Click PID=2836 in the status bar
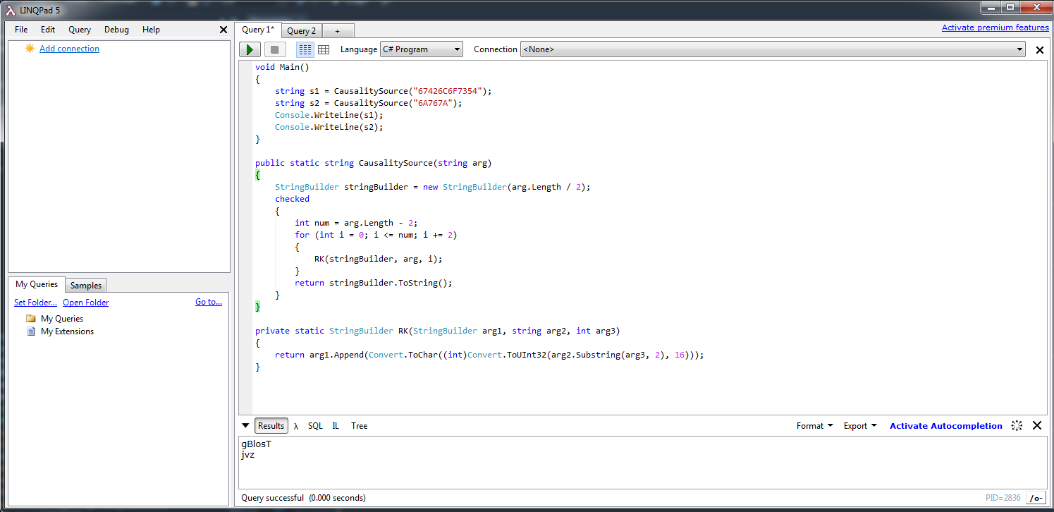1054x512 pixels. coord(1003,498)
